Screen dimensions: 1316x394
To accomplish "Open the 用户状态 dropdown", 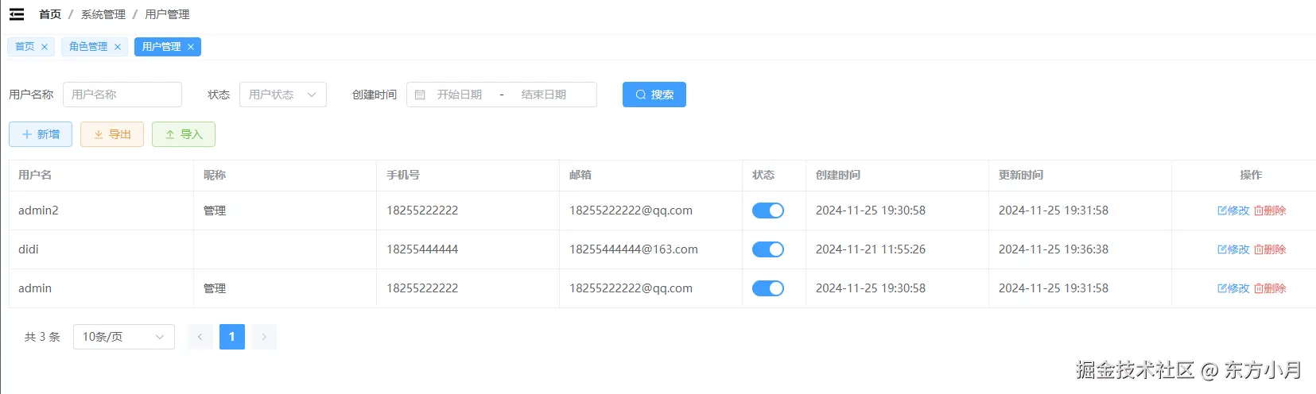I will pos(283,95).
